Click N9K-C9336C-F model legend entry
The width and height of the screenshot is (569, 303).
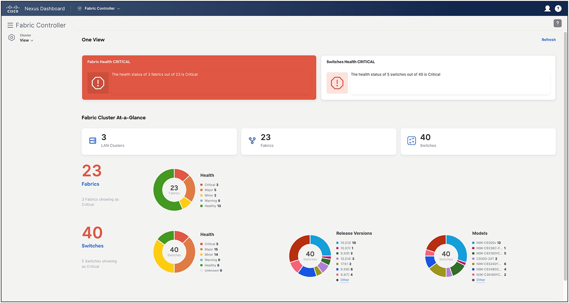point(489,248)
